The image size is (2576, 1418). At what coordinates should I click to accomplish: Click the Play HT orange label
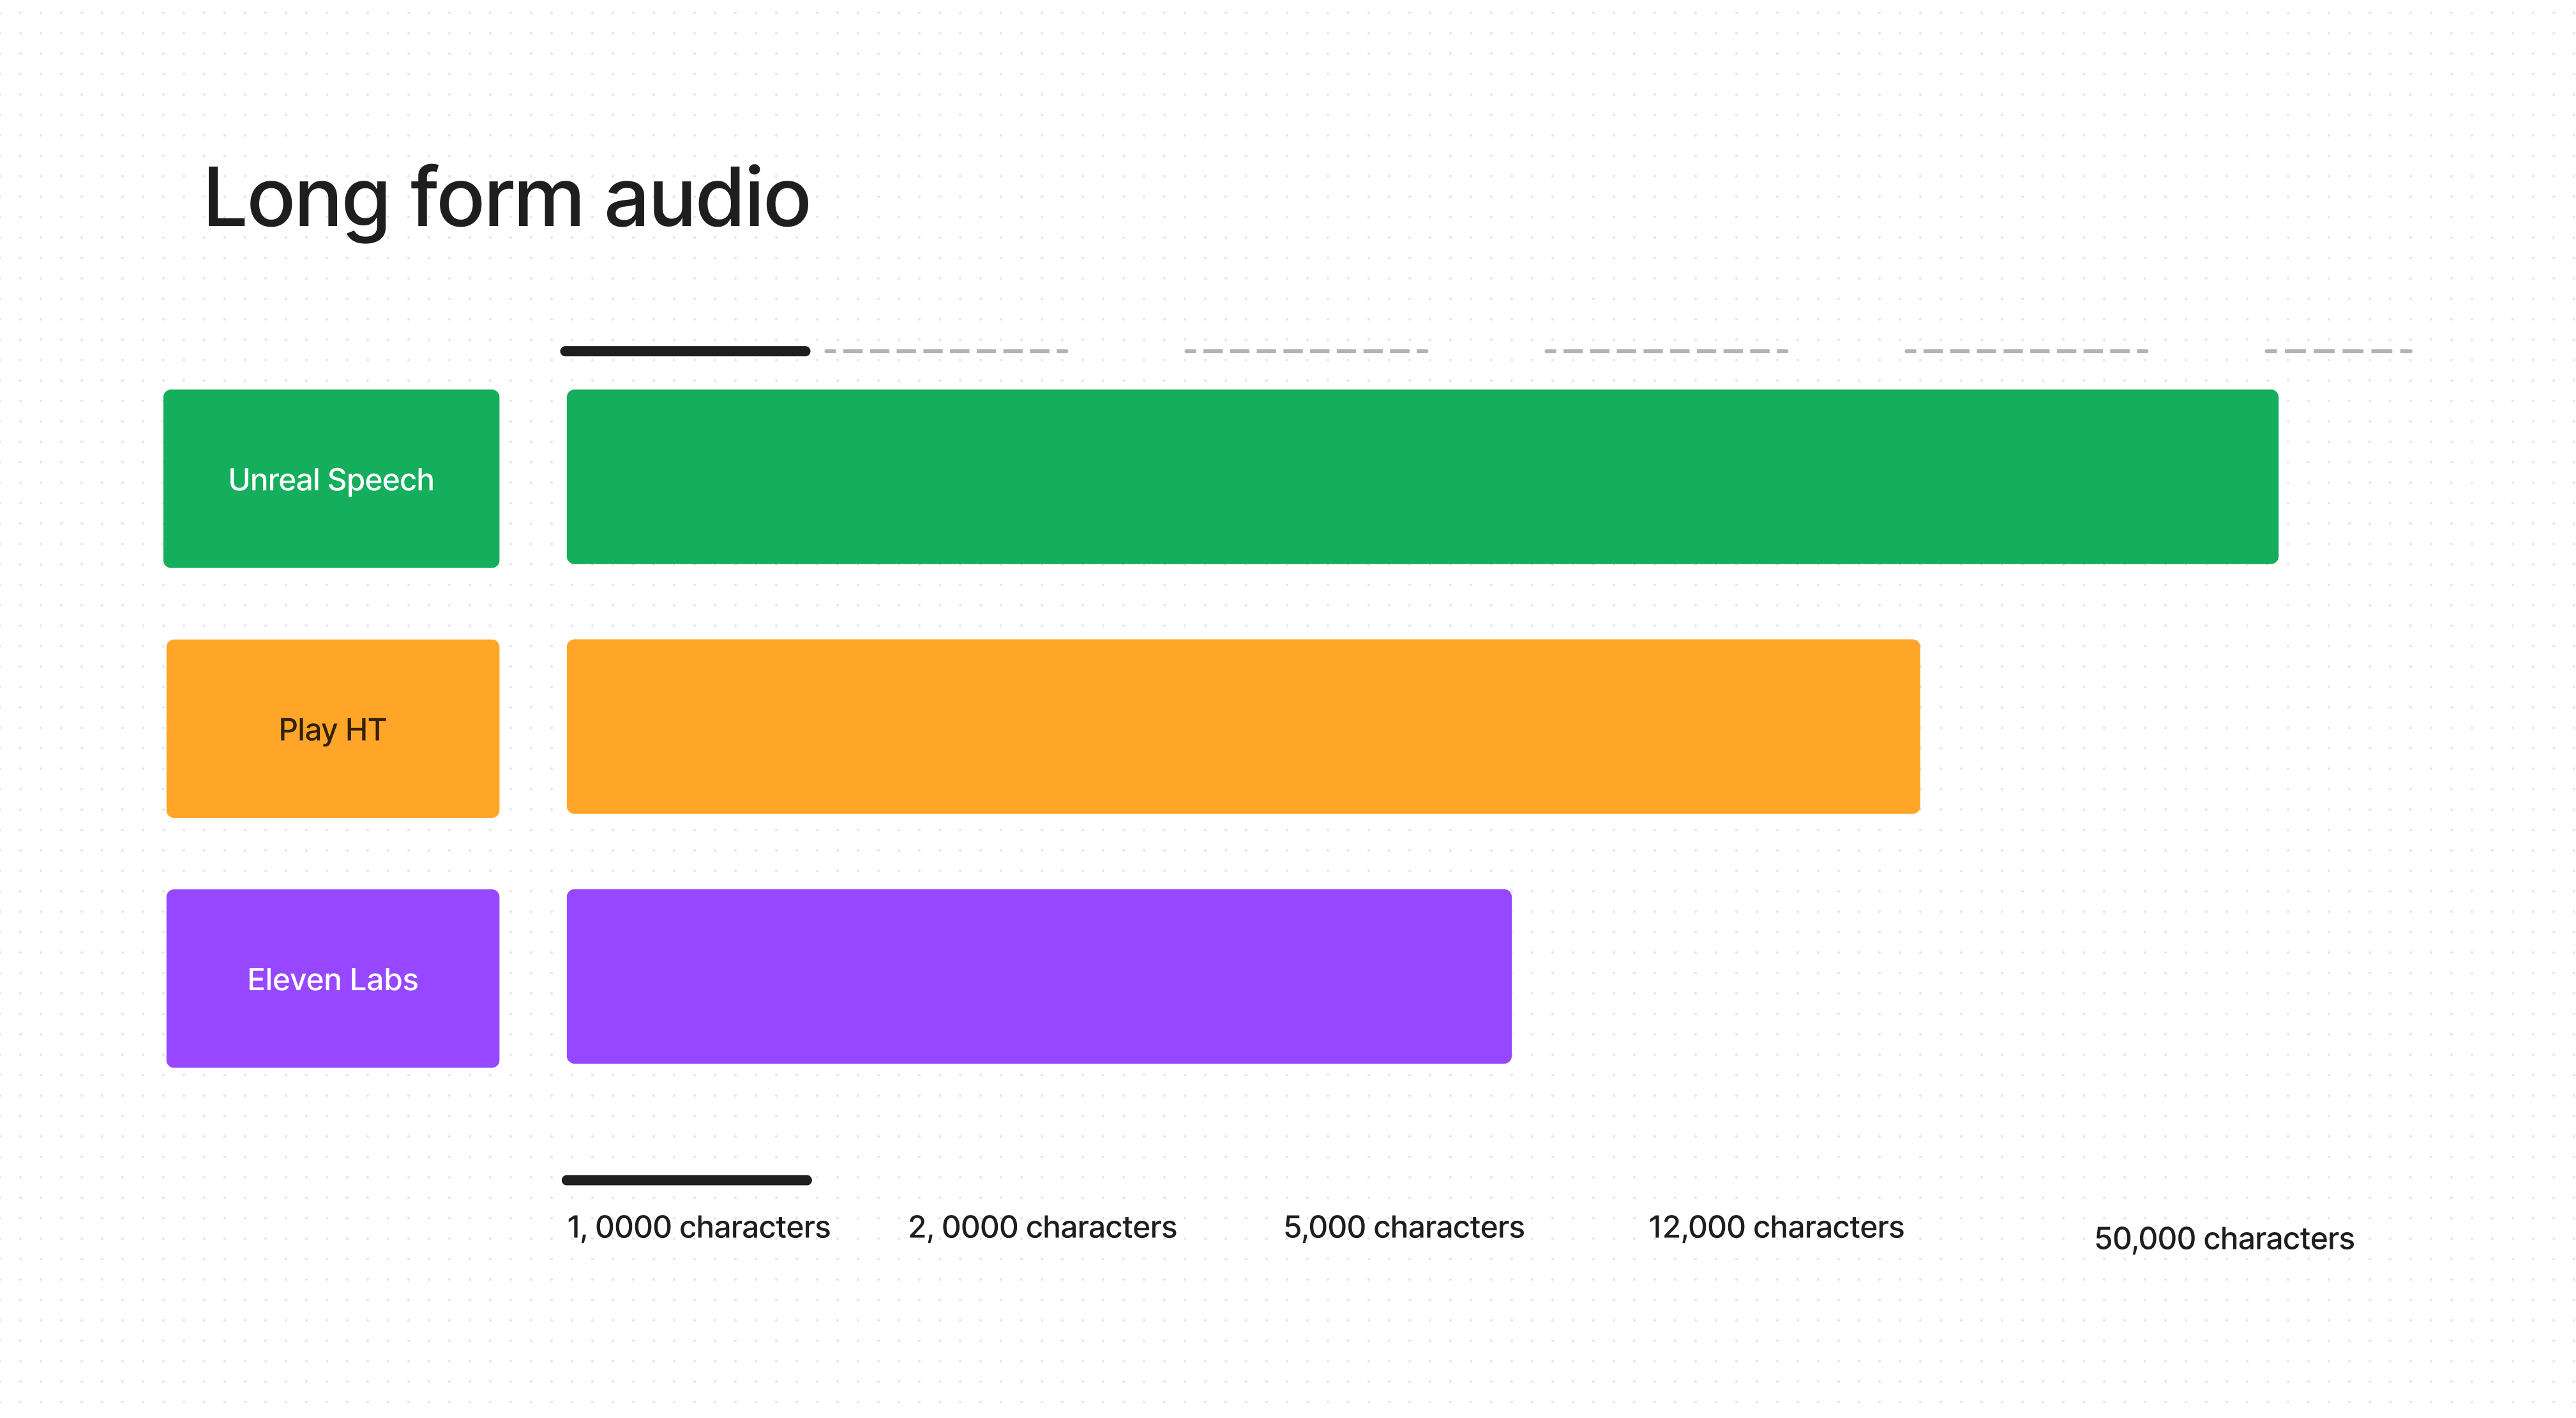[x=332, y=729]
